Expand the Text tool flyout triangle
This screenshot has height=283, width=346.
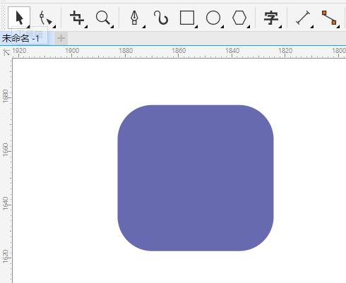[280, 27]
